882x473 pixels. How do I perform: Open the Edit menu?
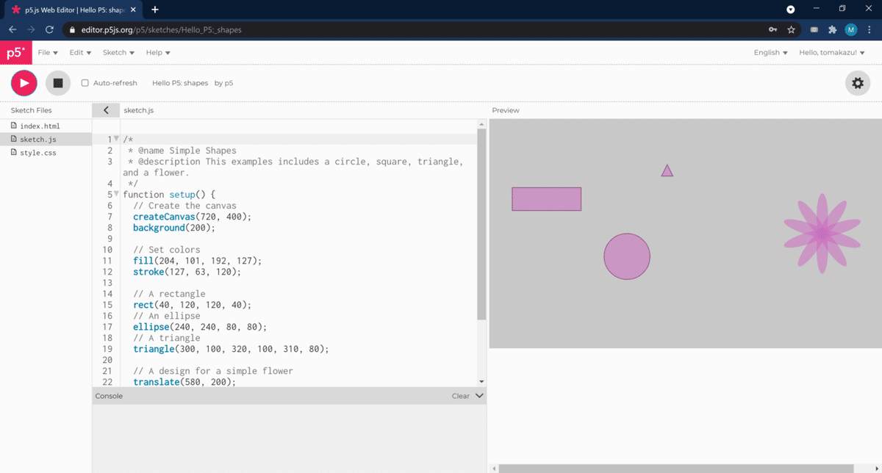[80, 53]
